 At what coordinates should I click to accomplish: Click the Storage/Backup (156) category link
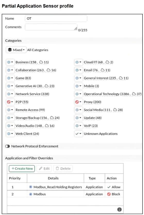point(38,118)
